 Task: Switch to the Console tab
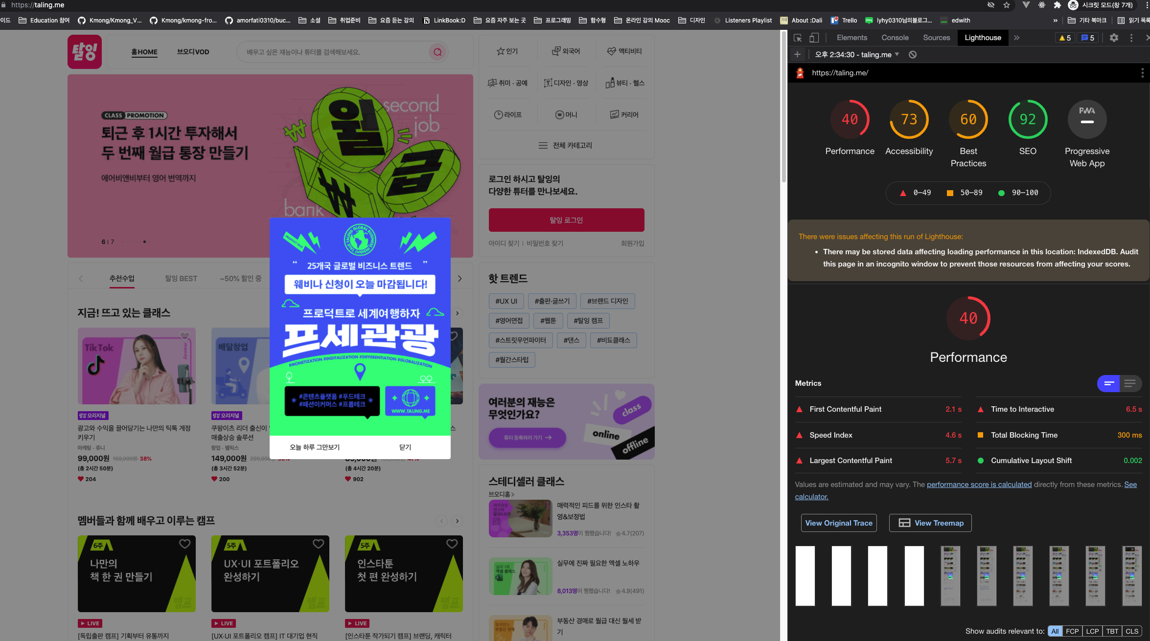pos(895,38)
